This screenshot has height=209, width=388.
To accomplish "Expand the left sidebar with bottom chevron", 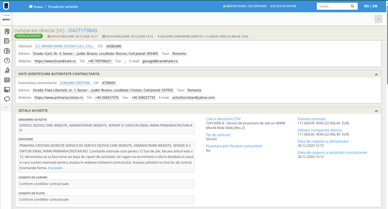I will point(6,107).
